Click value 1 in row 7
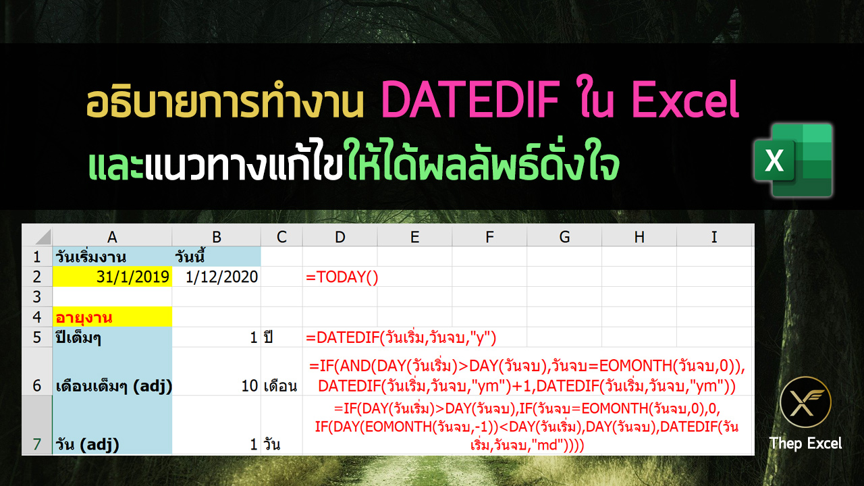Image resolution: width=864 pixels, height=486 pixels. click(217, 425)
